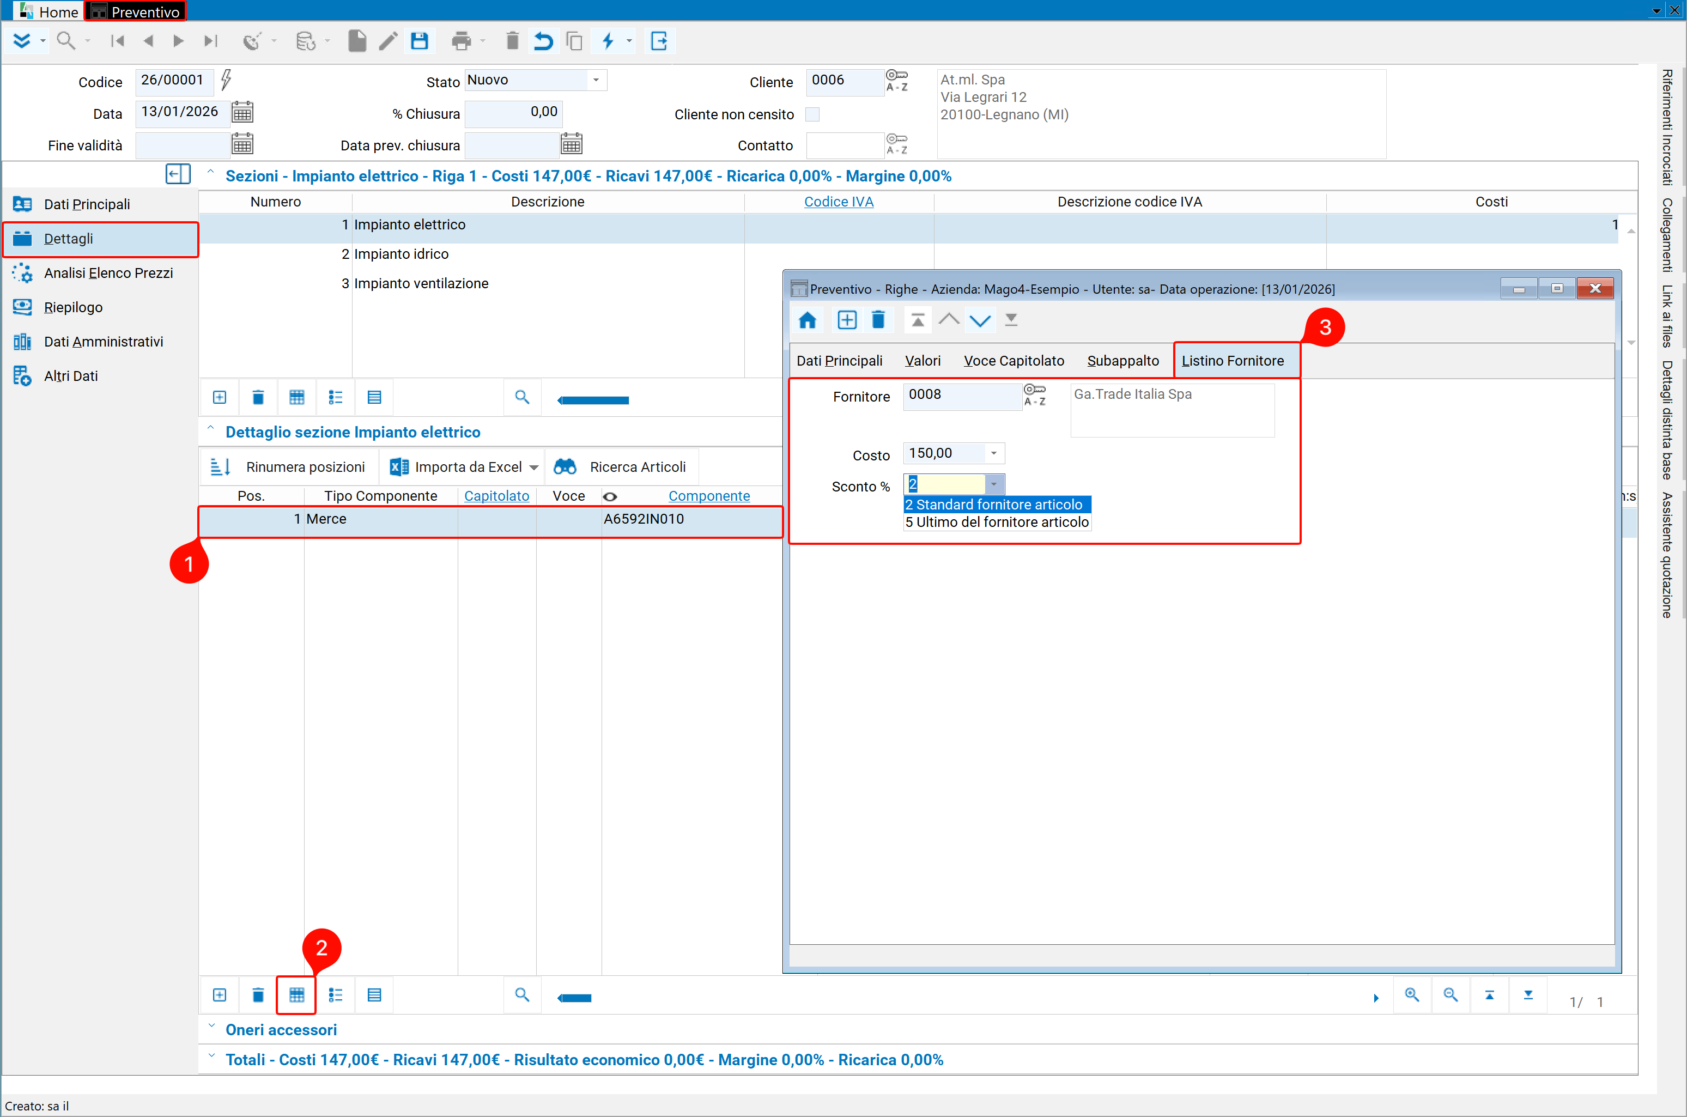Go to first record icon
Image resolution: width=1687 pixels, height=1117 pixels.
coord(118,41)
